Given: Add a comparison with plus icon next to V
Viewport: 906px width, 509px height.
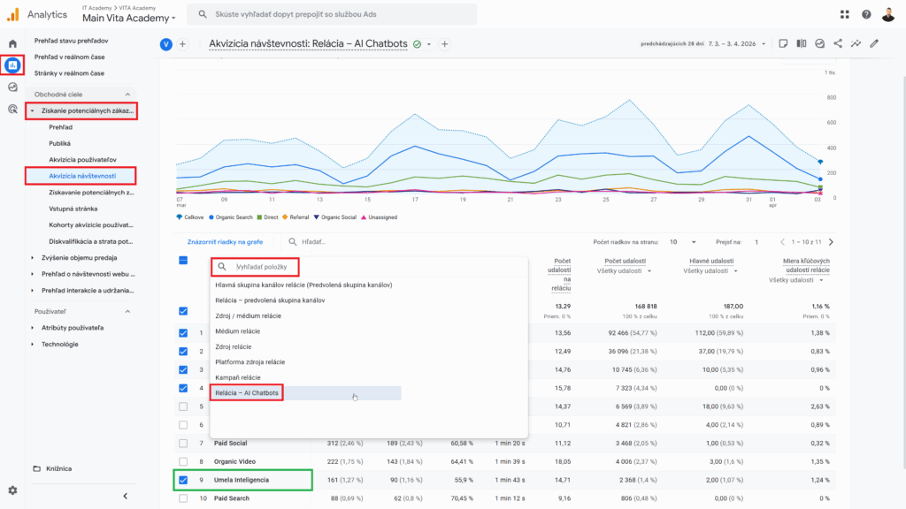Looking at the screenshot, I should click(182, 44).
